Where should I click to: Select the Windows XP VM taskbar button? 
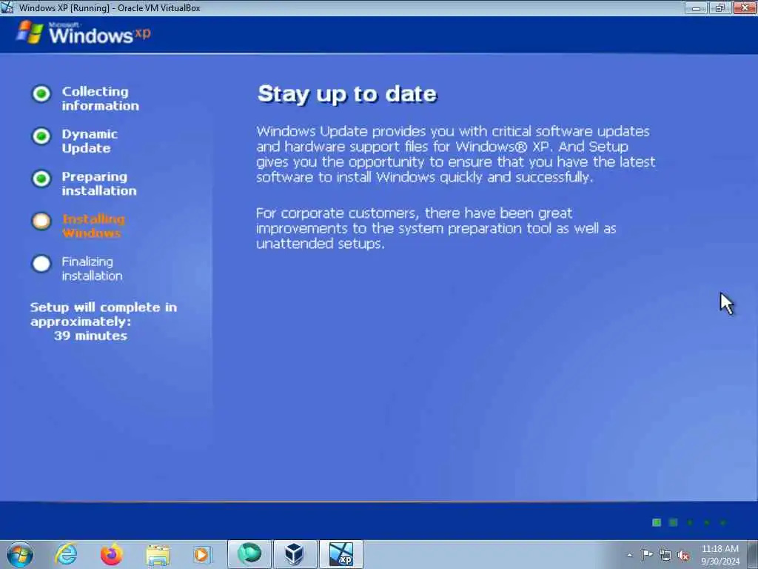pyautogui.click(x=341, y=554)
